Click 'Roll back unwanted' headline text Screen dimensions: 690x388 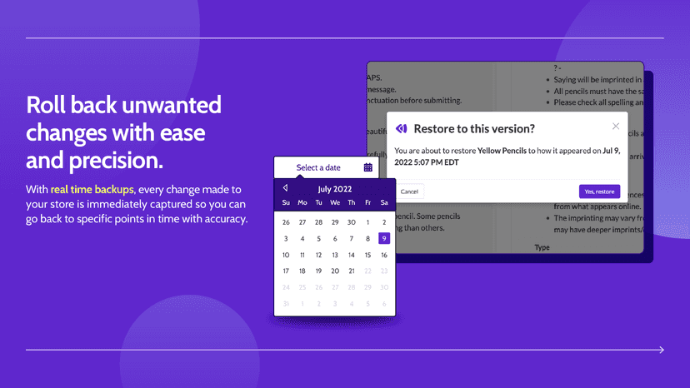point(123,105)
